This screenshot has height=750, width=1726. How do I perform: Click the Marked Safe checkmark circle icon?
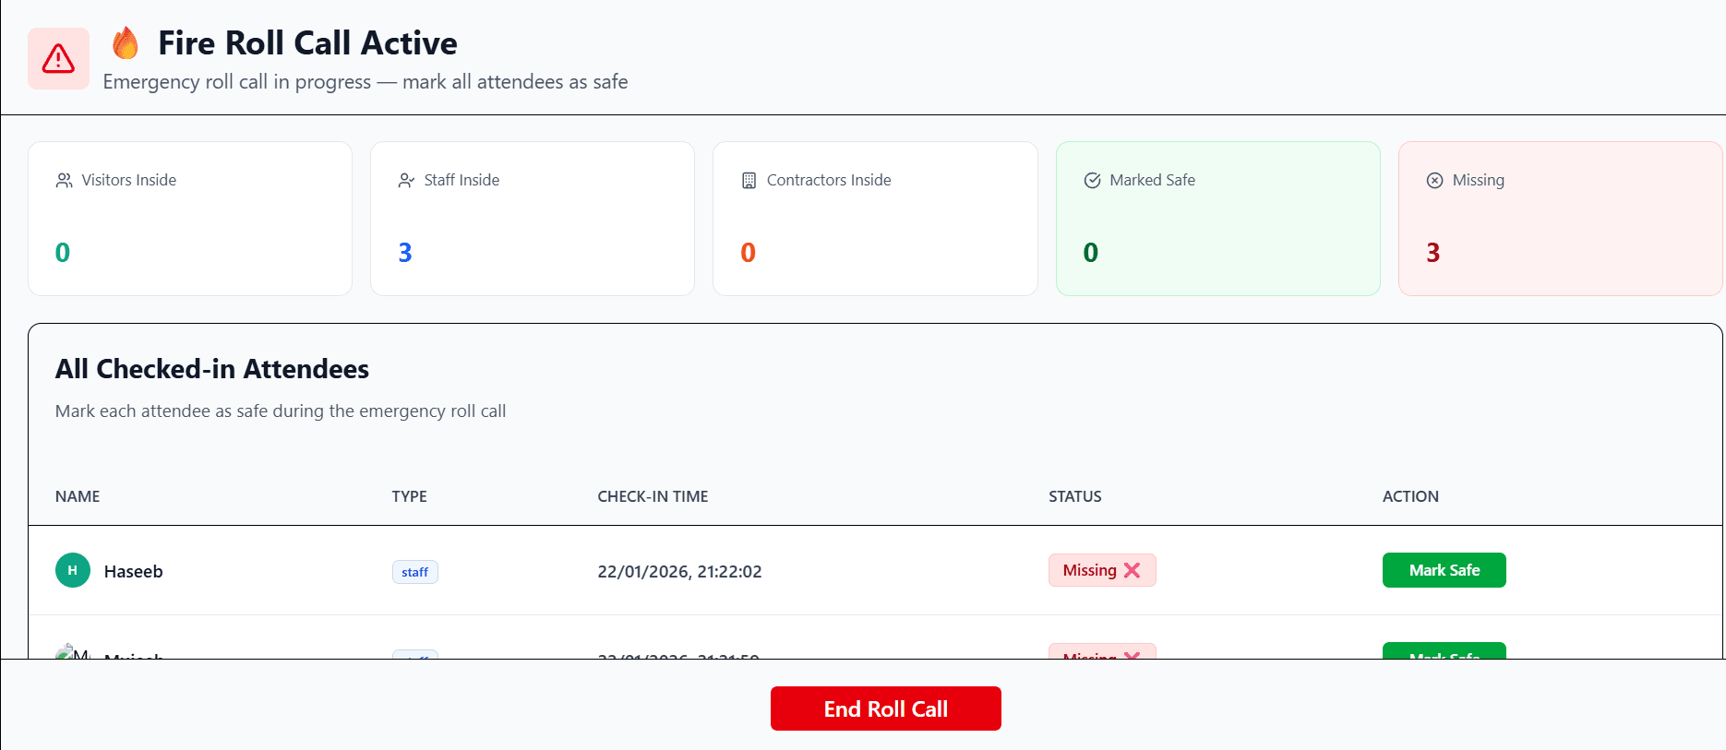1091,180
